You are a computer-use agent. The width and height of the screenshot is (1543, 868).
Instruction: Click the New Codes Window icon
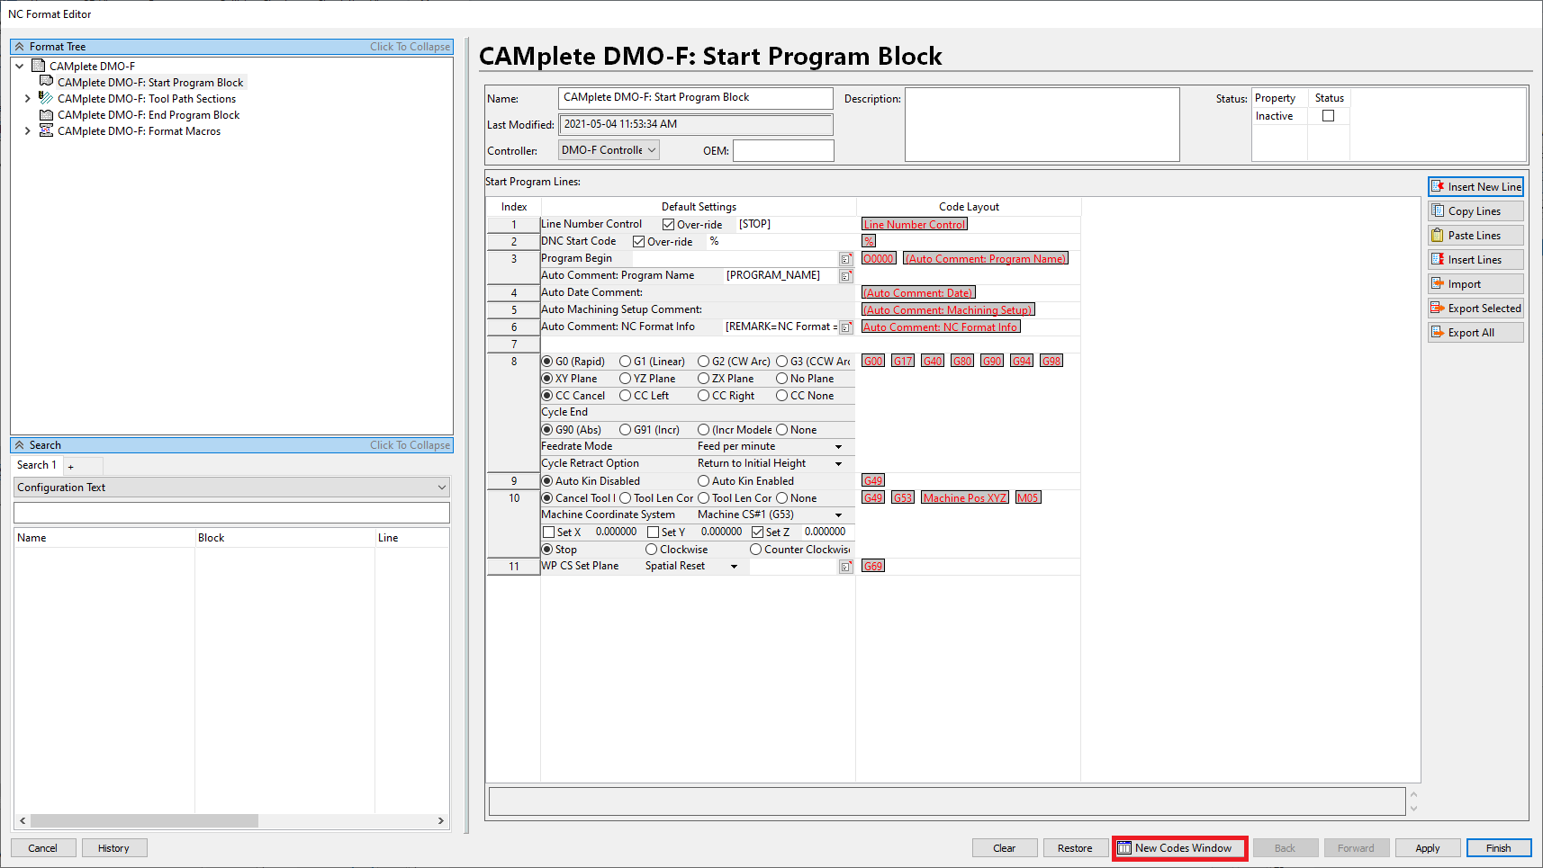coord(1124,847)
